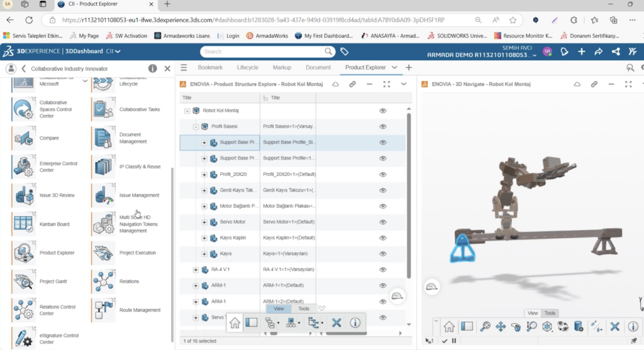Click the information icon in Product Structure toolbar

click(355, 322)
